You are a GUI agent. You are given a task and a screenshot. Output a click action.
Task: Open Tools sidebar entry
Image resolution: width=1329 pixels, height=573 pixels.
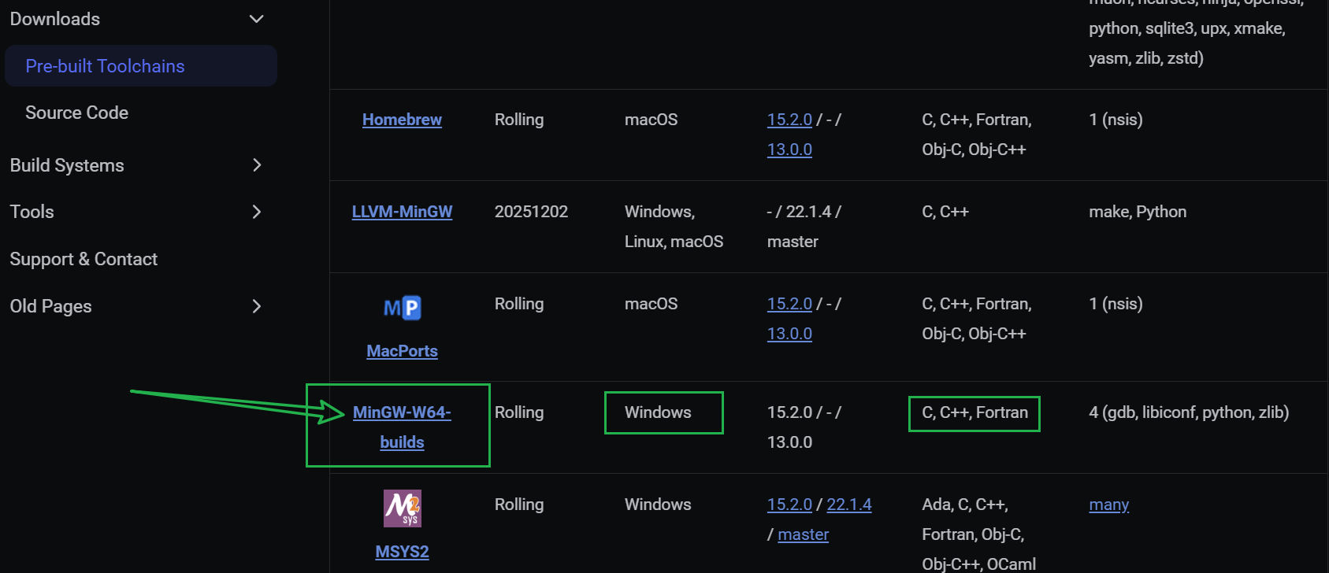[x=32, y=212]
